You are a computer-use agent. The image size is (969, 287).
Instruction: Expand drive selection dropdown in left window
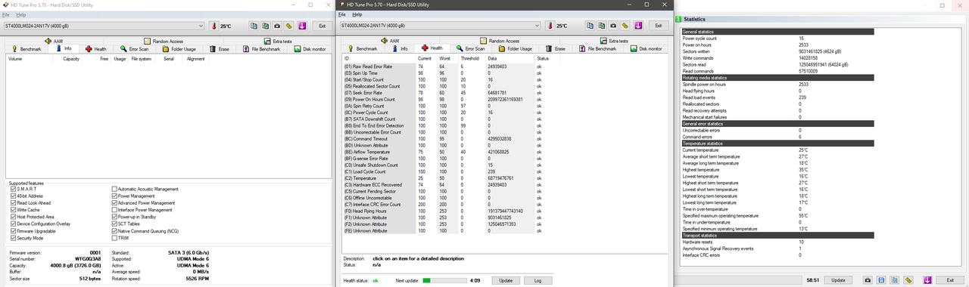click(201, 26)
